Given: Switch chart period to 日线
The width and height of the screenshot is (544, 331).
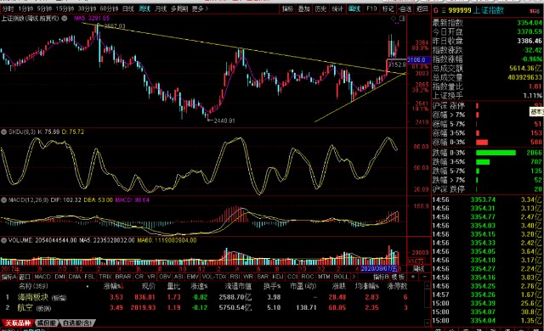Looking at the screenshot, I should [x=128, y=8].
